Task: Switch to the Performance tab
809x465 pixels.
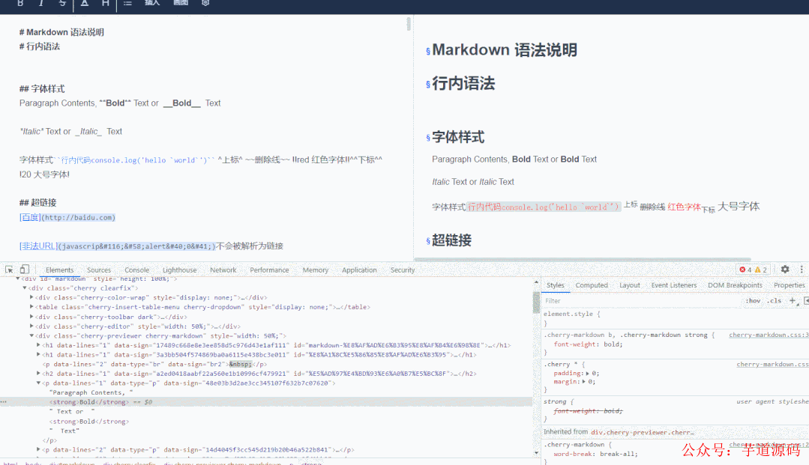Action: tap(269, 270)
